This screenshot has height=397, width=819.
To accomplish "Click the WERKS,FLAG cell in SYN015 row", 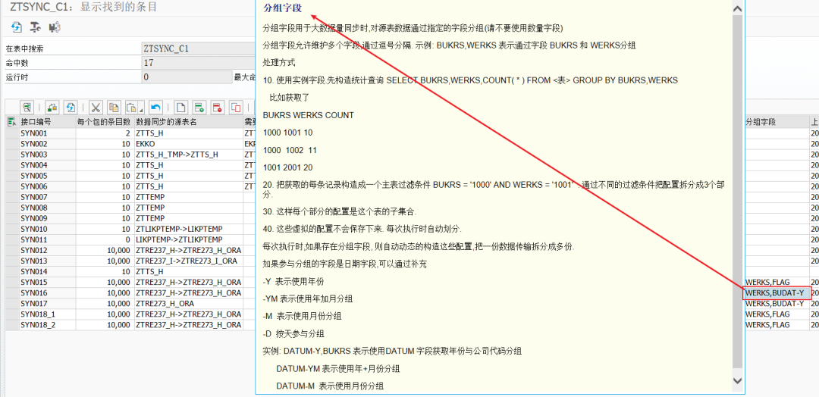I will click(777, 283).
